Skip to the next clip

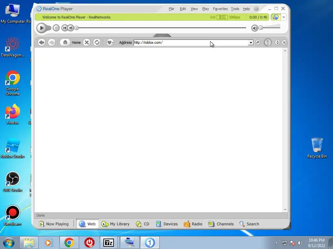click(x=71, y=28)
